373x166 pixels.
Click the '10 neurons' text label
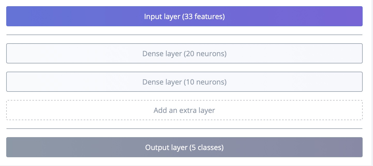pos(205,82)
